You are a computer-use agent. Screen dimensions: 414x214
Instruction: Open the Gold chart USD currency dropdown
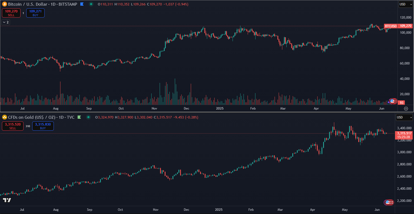(x=404, y=117)
